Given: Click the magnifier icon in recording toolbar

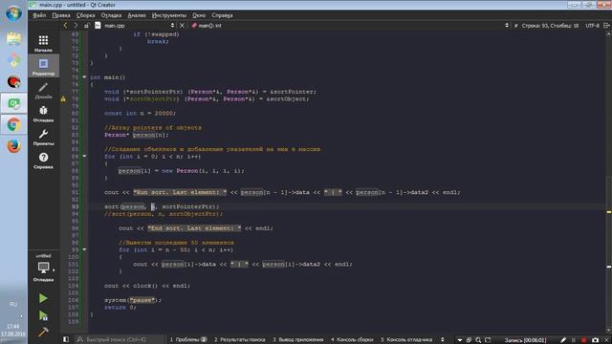Looking at the screenshot, I should point(478,340).
